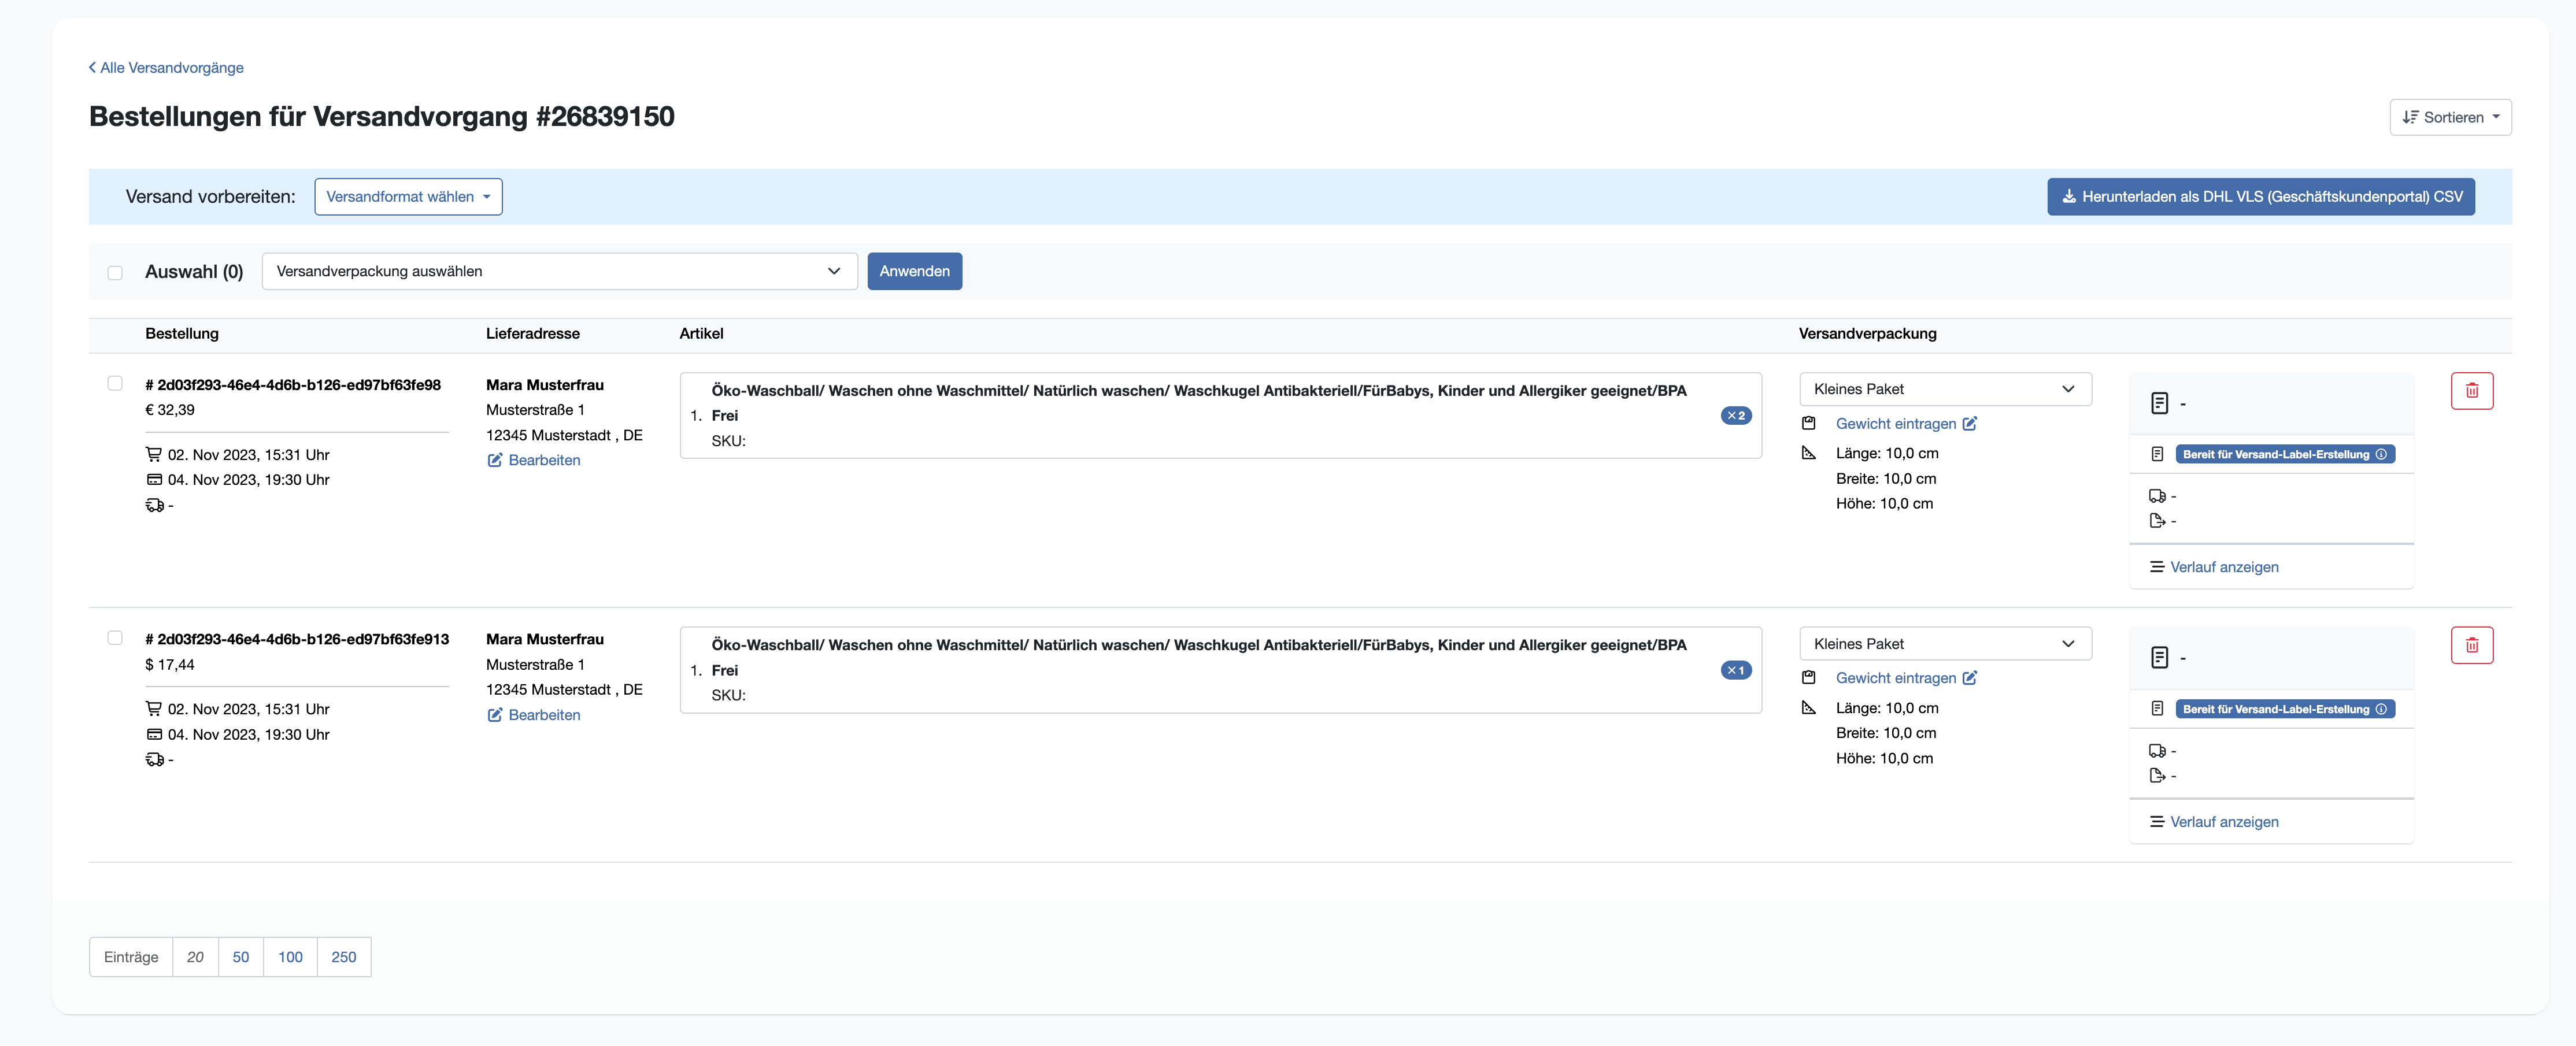This screenshot has height=1046, width=2576.
Task: Click document icon in first order status panel
Action: coord(2159,403)
